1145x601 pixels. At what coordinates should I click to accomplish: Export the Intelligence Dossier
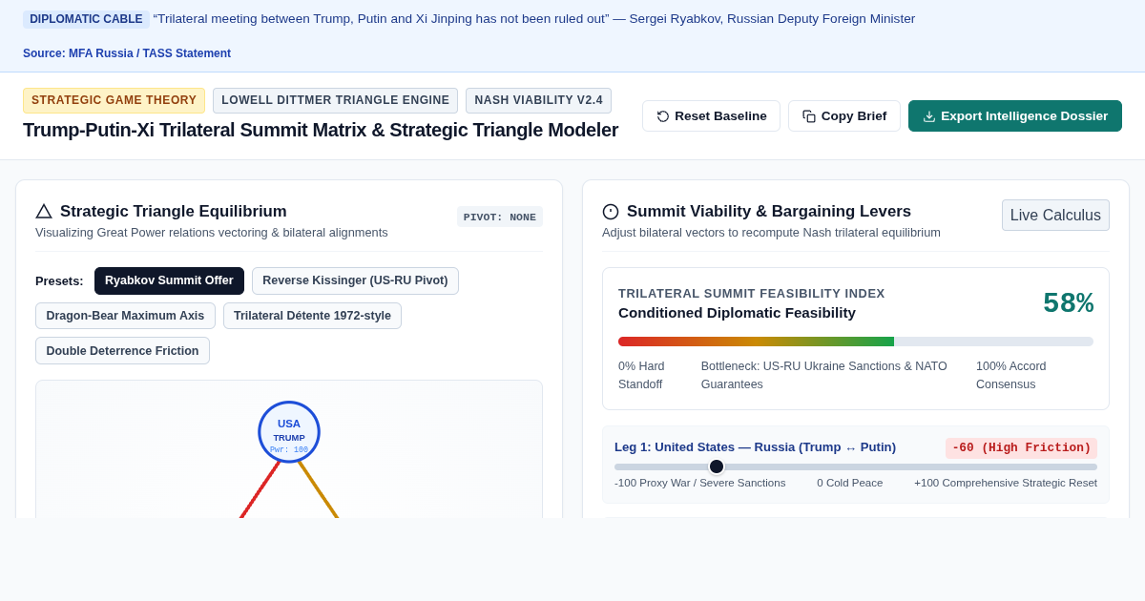click(x=1015, y=115)
